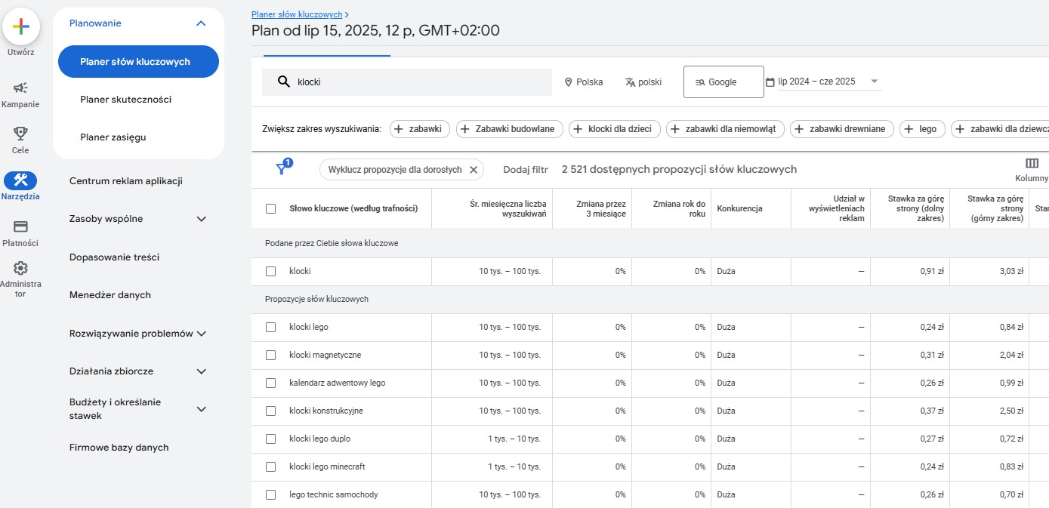Check the 'lego technic samochody' checkbox
1049x508 pixels.
click(271, 494)
